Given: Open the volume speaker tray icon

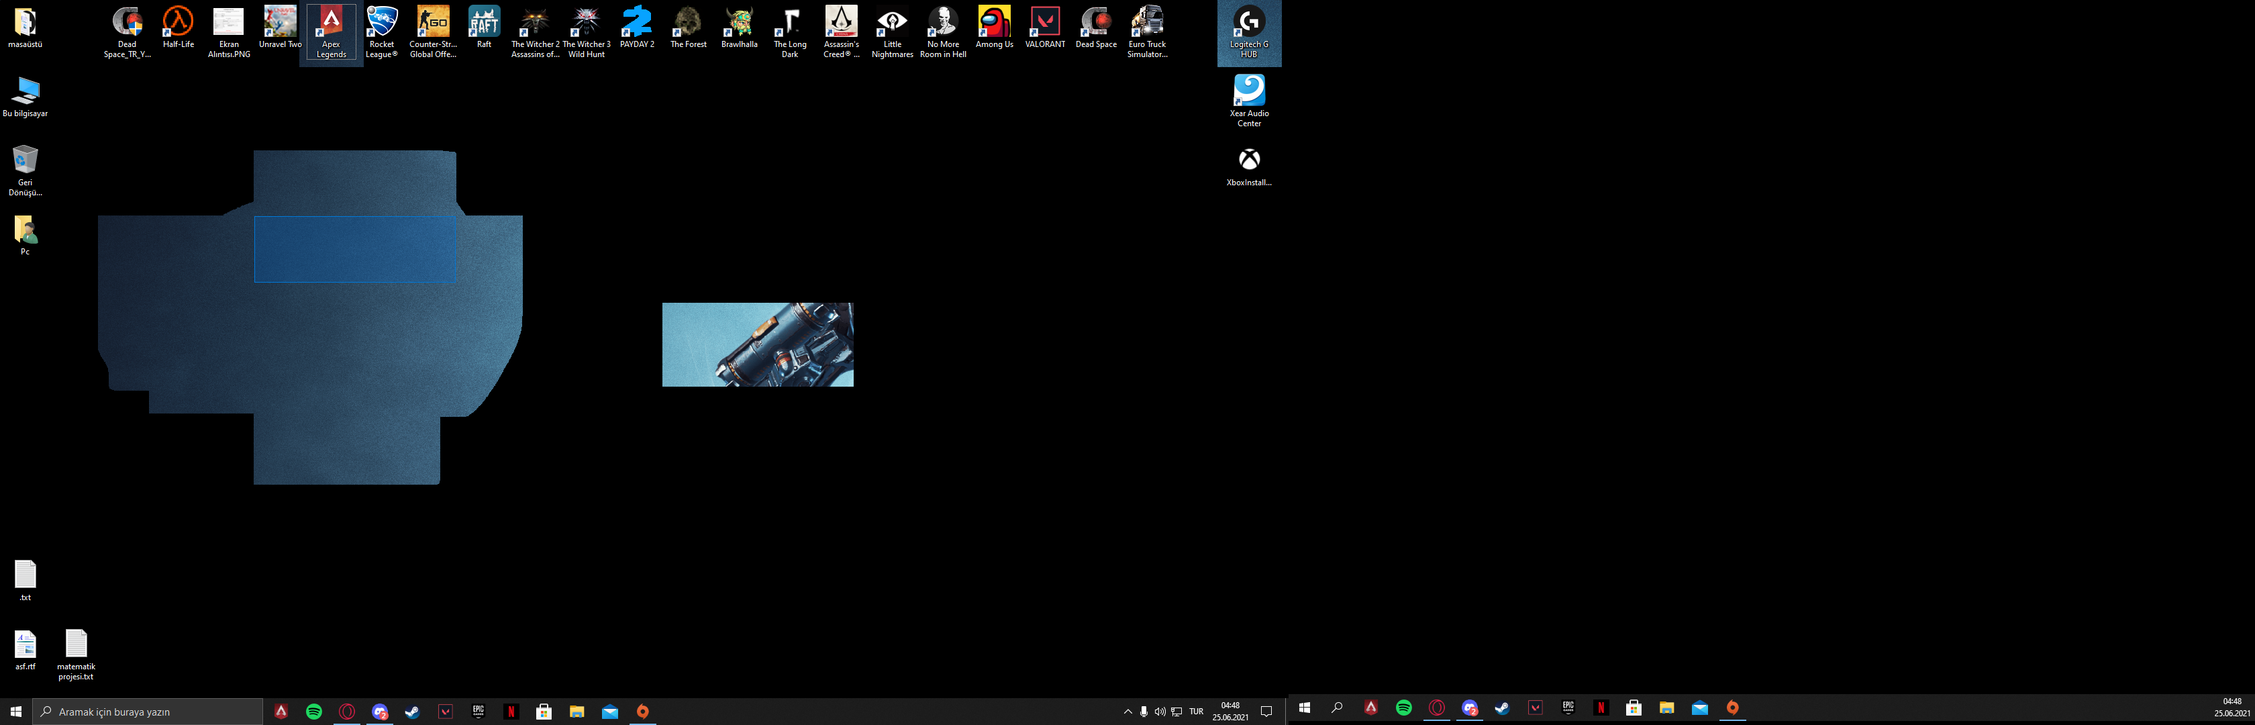Looking at the screenshot, I should tap(1160, 712).
